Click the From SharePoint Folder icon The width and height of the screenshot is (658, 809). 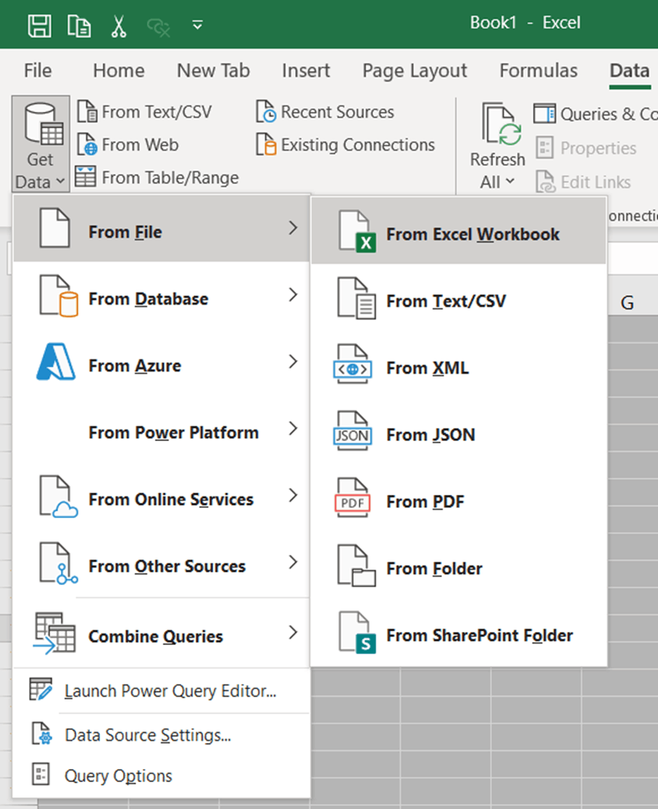click(357, 633)
